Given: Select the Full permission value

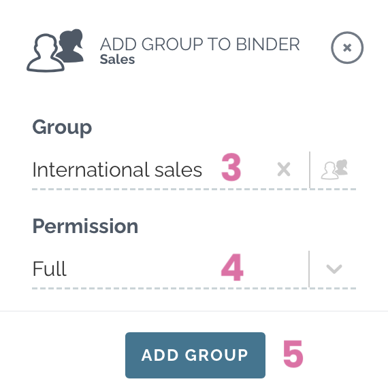Looking at the screenshot, I should pos(49,268).
